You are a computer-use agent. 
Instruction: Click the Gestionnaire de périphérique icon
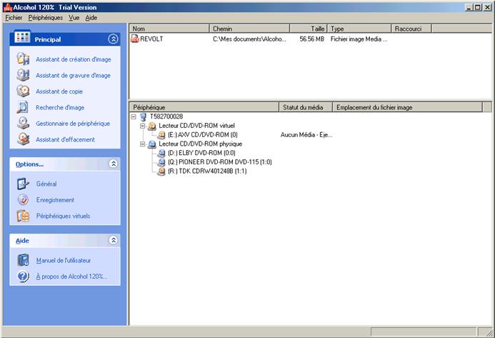[x=23, y=123]
